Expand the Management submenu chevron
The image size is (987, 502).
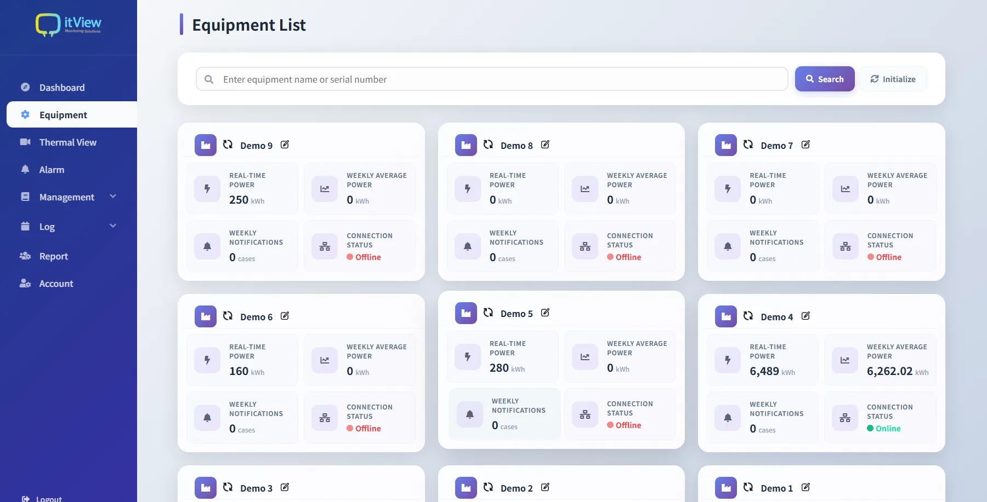[x=113, y=197]
